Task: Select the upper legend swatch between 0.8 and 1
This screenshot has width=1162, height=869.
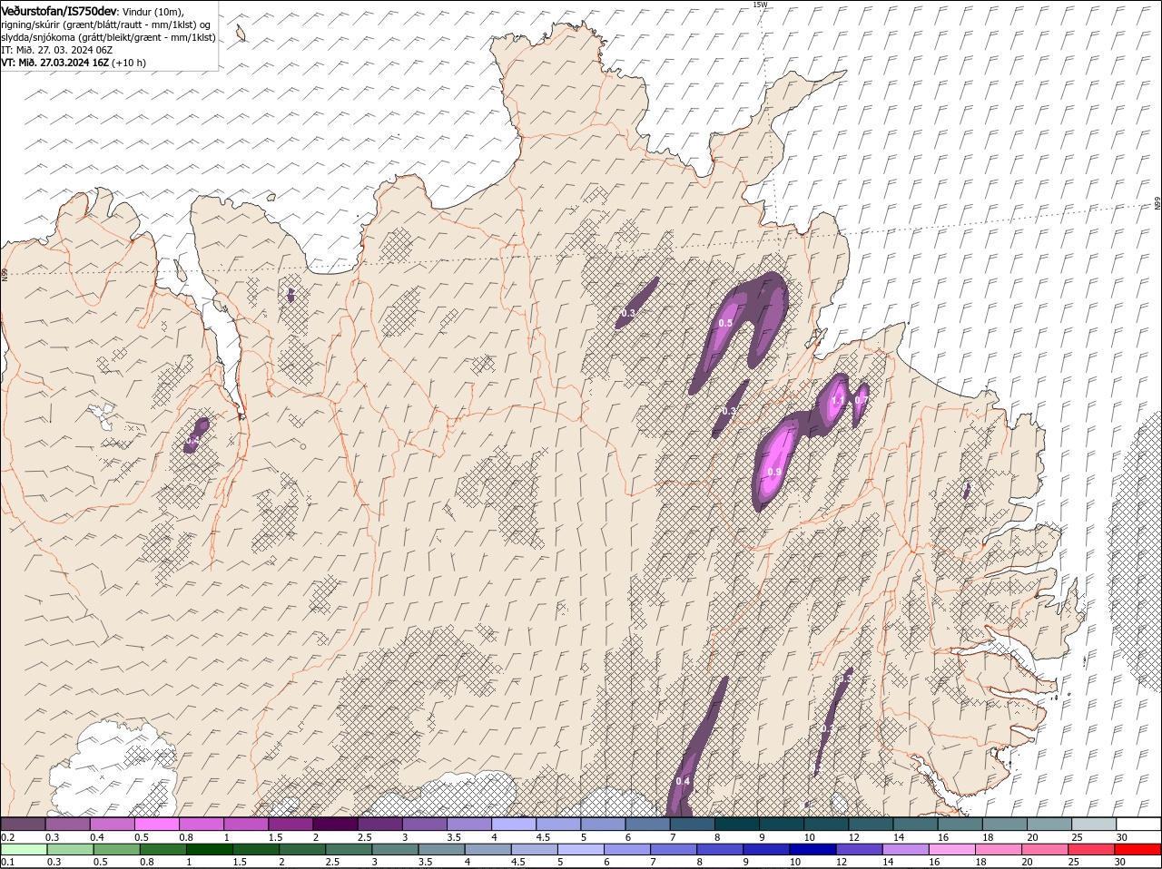Action: point(202,824)
